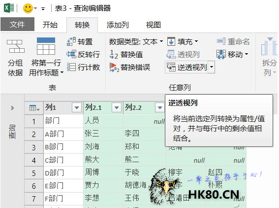Switch to the 开始 tab
Image resolution: width=279 pixels, height=208 pixels.
pyautogui.click(x=50, y=25)
